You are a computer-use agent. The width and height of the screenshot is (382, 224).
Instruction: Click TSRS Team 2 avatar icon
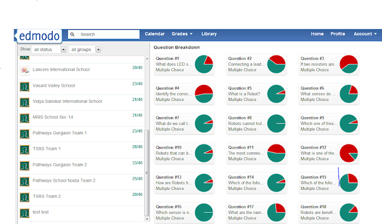pyautogui.click(x=24, y=198)
